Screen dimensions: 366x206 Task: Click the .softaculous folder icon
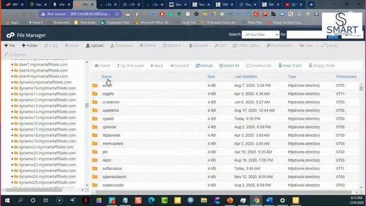(x=95, y=168)
